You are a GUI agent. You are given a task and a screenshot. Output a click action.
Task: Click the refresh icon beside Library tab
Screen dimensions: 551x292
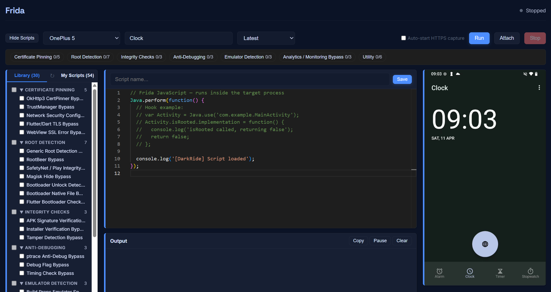click(x=52, y=76)
